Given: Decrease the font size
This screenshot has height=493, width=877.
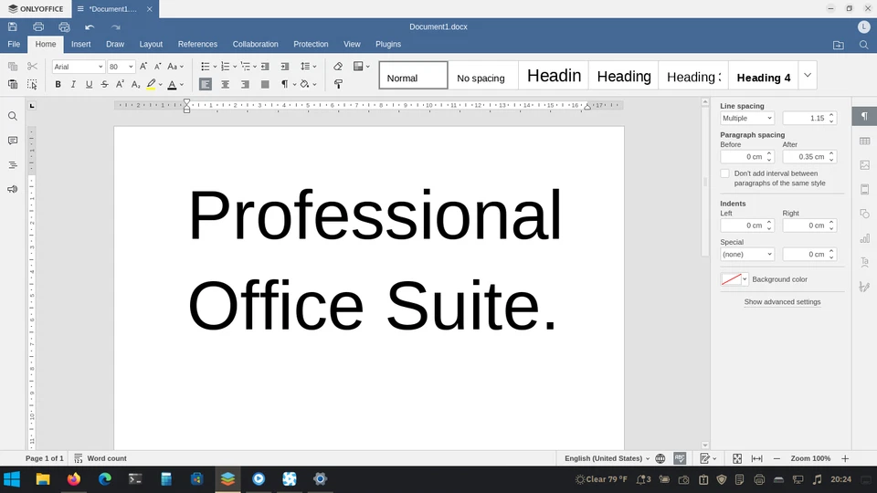Looking at the screenshot, I should pyautogui.click(x=158, y=67).
